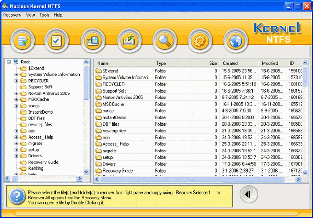Click the floppy disk save toolbar icon
This screenshot has width=313, height=218.
tap(93, 41)
